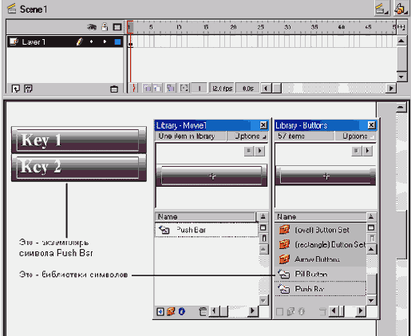411x336 pixels.
Task: Toggle show all layers as outlines
Action: point(117,27)
